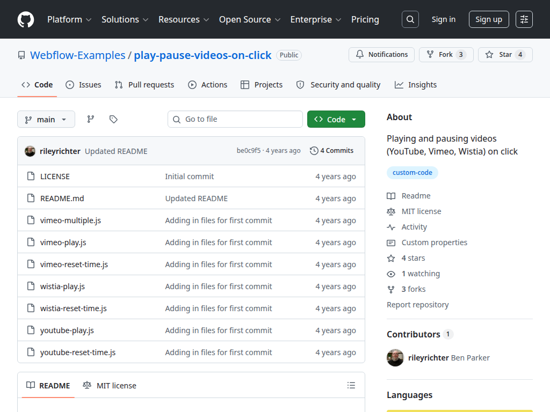Toggle Notifications for this repository
The height and width of the screenshot is (412, 550).
pyautogui.click(x=382, y=55)
